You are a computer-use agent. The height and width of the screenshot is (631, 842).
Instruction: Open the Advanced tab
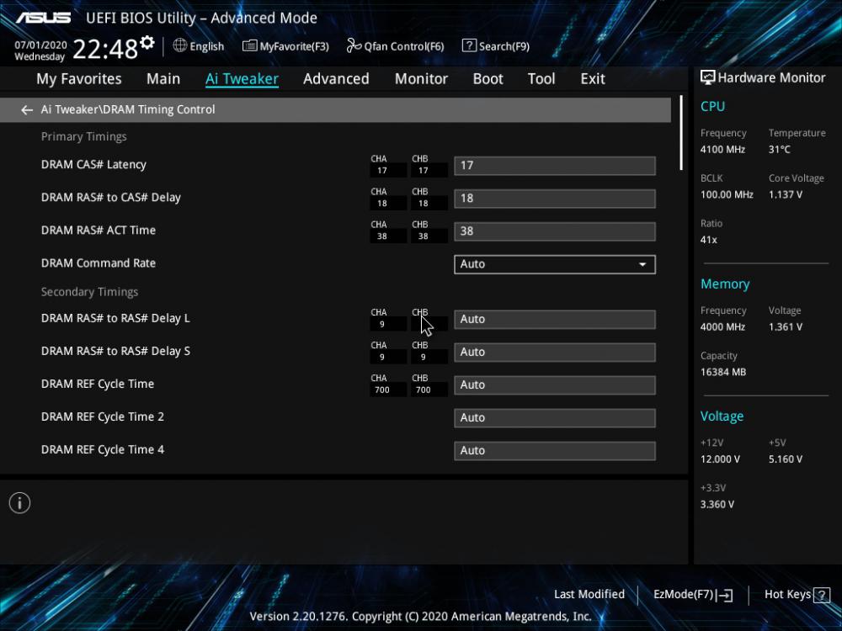336,79
